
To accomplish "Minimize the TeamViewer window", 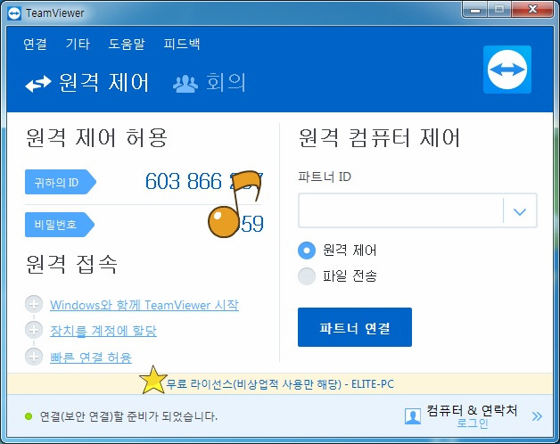I will pos(475,10).
